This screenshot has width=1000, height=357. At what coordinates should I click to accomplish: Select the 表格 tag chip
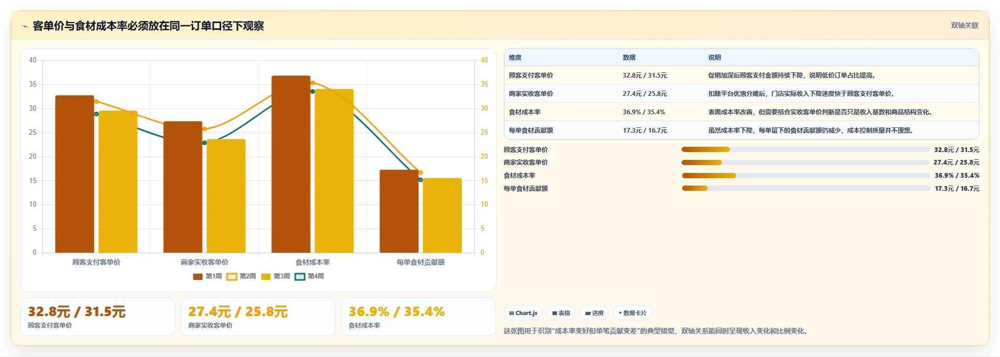click(x=561, y=313)
